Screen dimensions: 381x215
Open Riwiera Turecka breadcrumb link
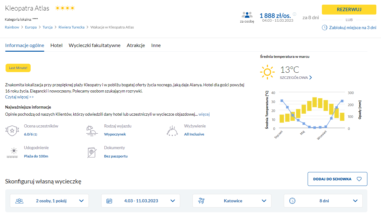tap(71, 27)
